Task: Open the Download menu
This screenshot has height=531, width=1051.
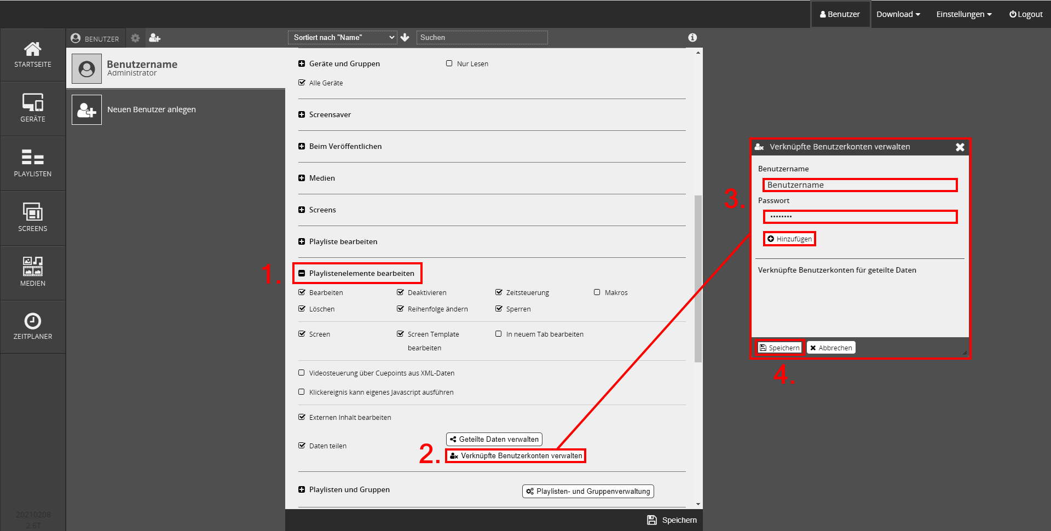Action: (898, 14)
